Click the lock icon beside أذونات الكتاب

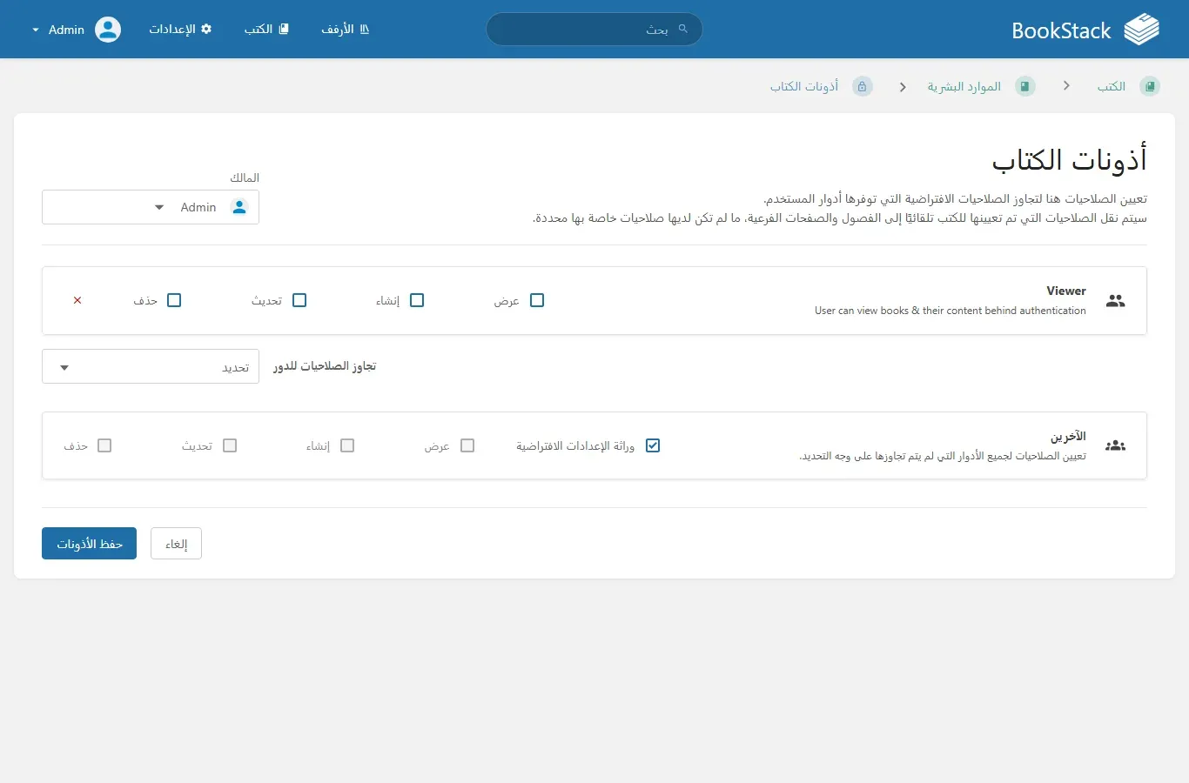pos(863,86)
